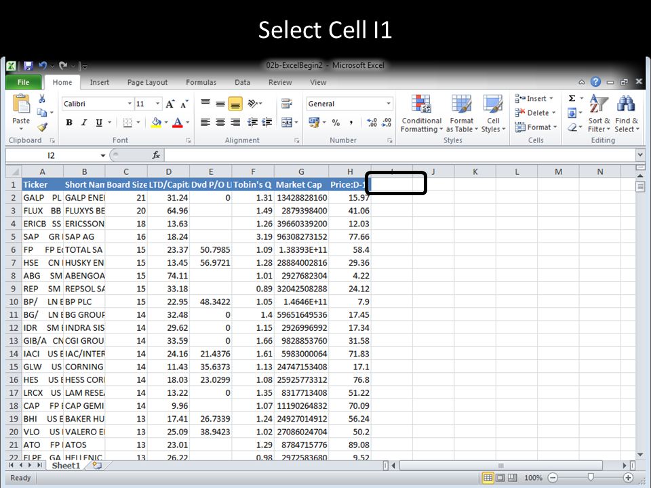
Task: Switch to the Review tab
Action: (280, 82)
